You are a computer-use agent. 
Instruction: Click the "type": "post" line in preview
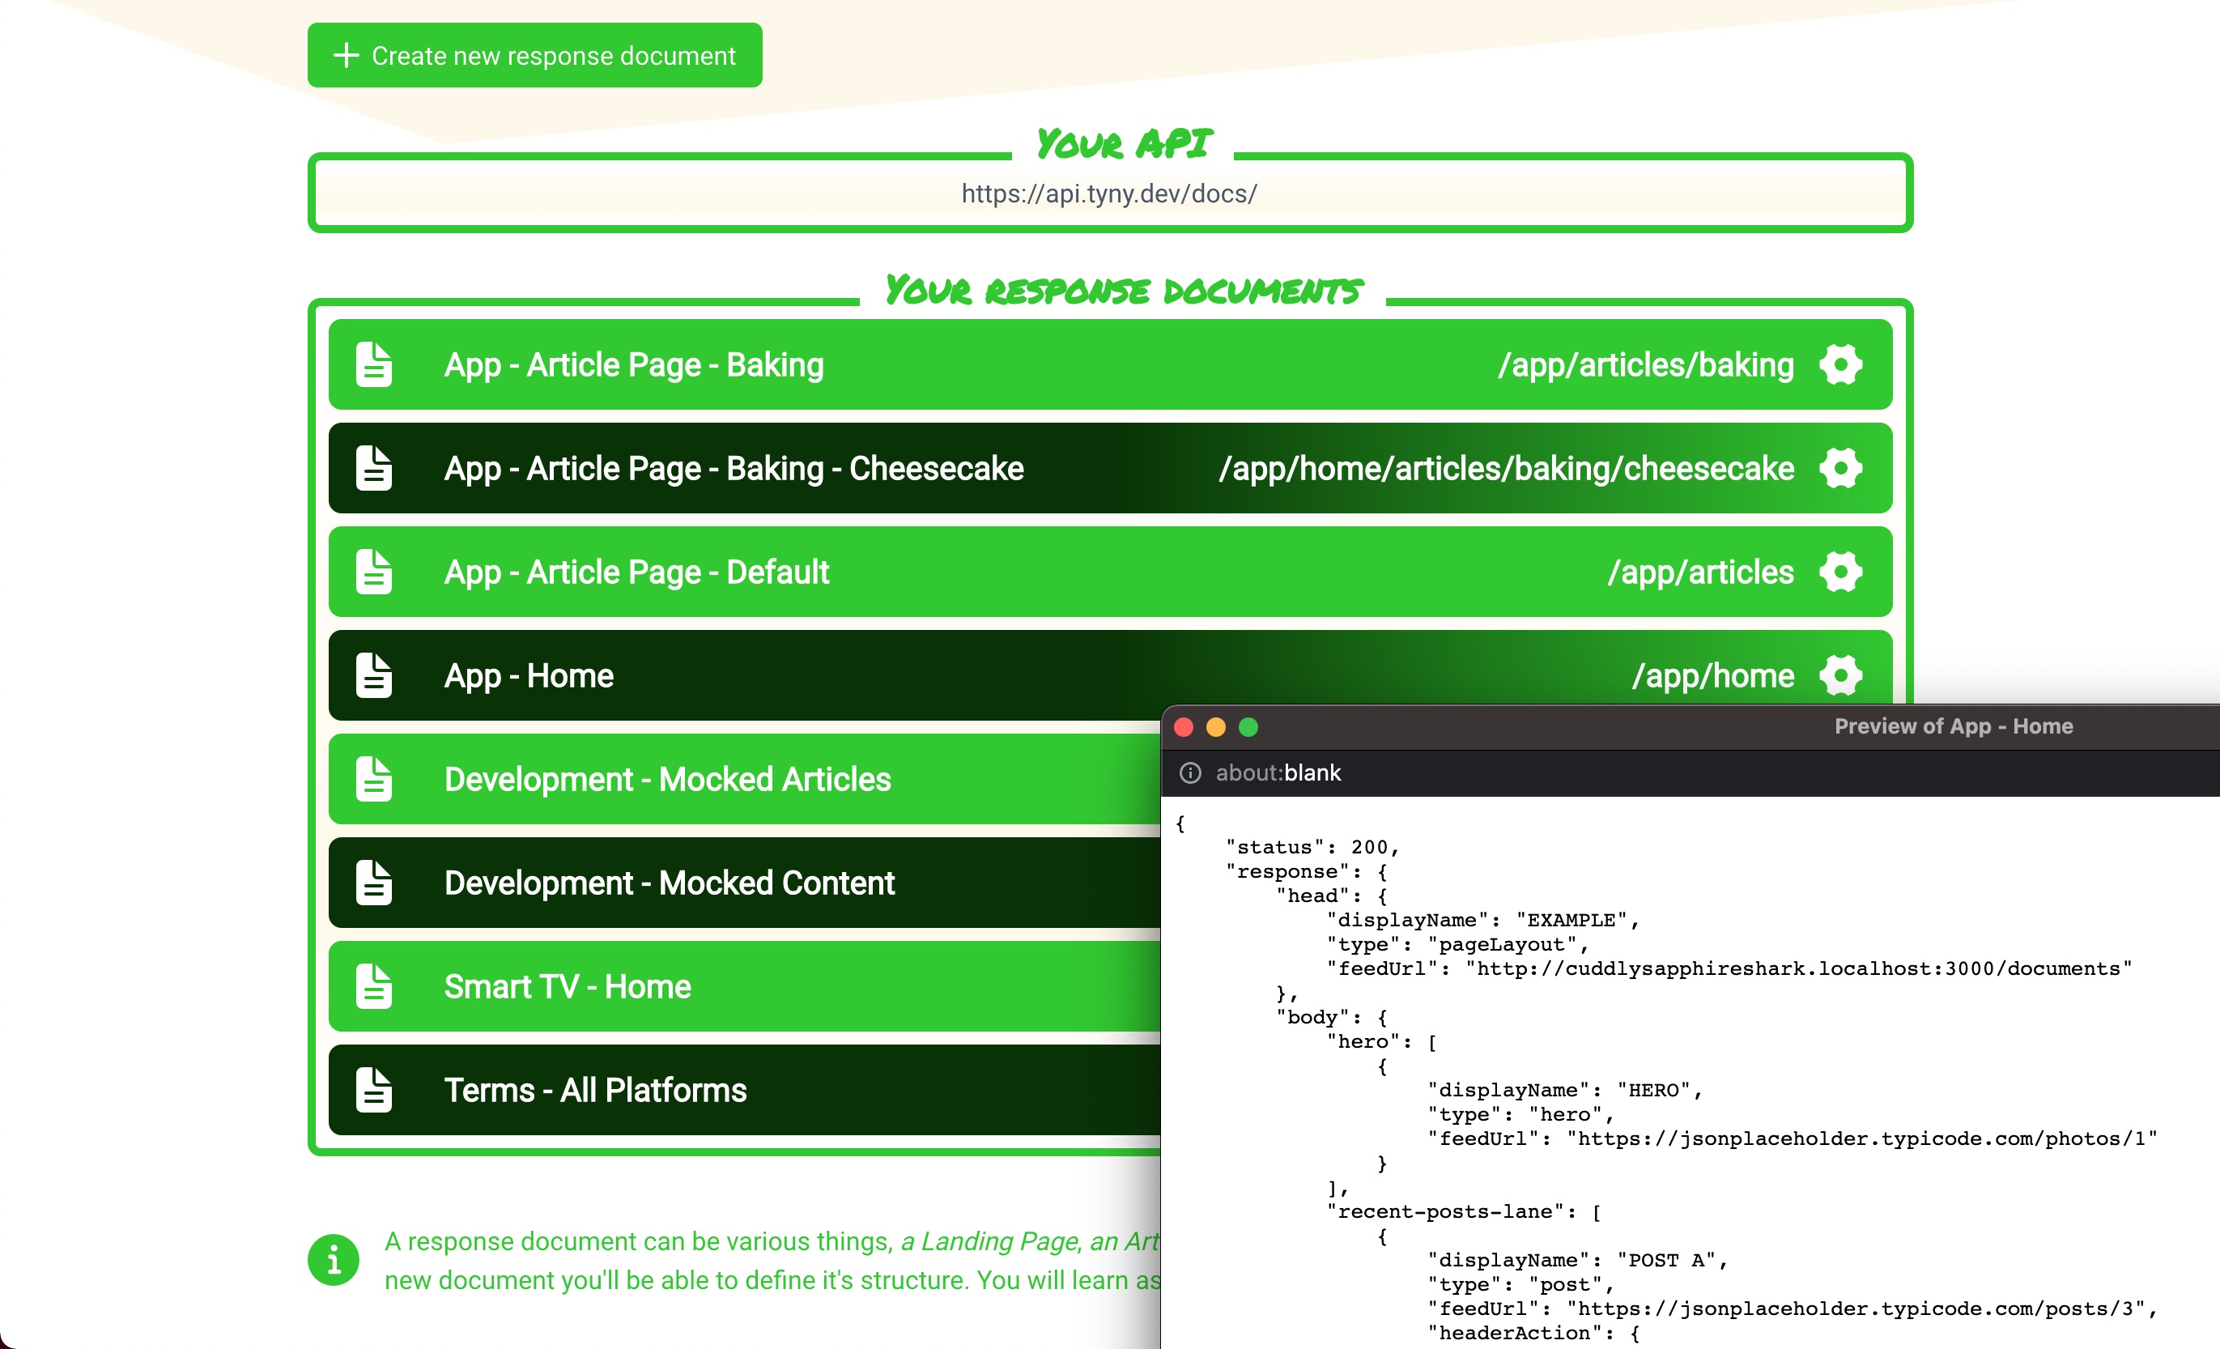pos(1520,1285)
